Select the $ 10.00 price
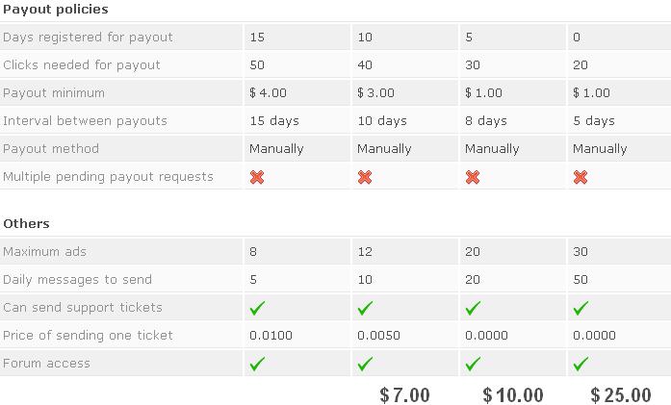The width and height of the screenshot is (671, 405). point(513,395)
